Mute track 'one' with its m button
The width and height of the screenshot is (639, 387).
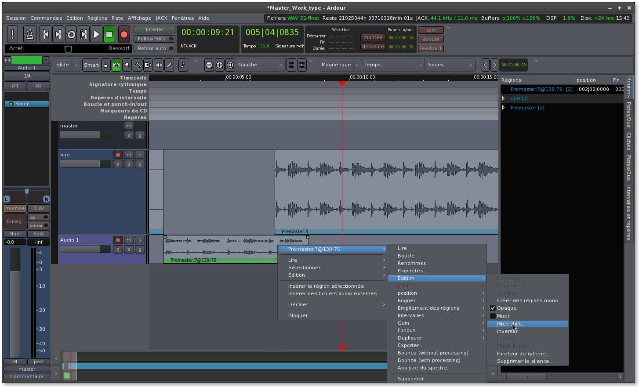click(x=129, y=155)
